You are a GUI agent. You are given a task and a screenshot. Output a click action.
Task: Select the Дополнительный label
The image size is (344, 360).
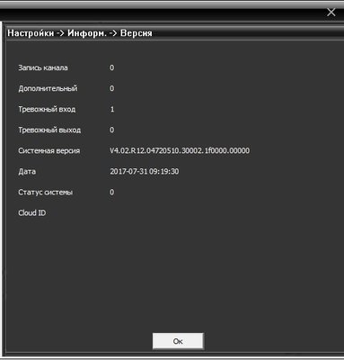48,88
